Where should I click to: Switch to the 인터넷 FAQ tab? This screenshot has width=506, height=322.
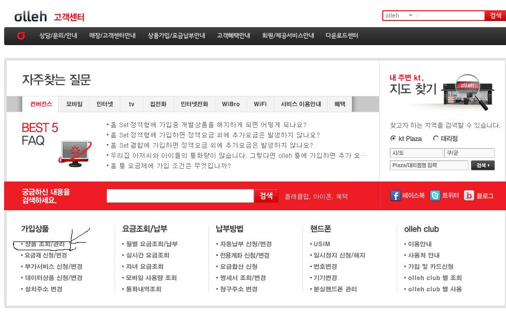pos(105,104)
